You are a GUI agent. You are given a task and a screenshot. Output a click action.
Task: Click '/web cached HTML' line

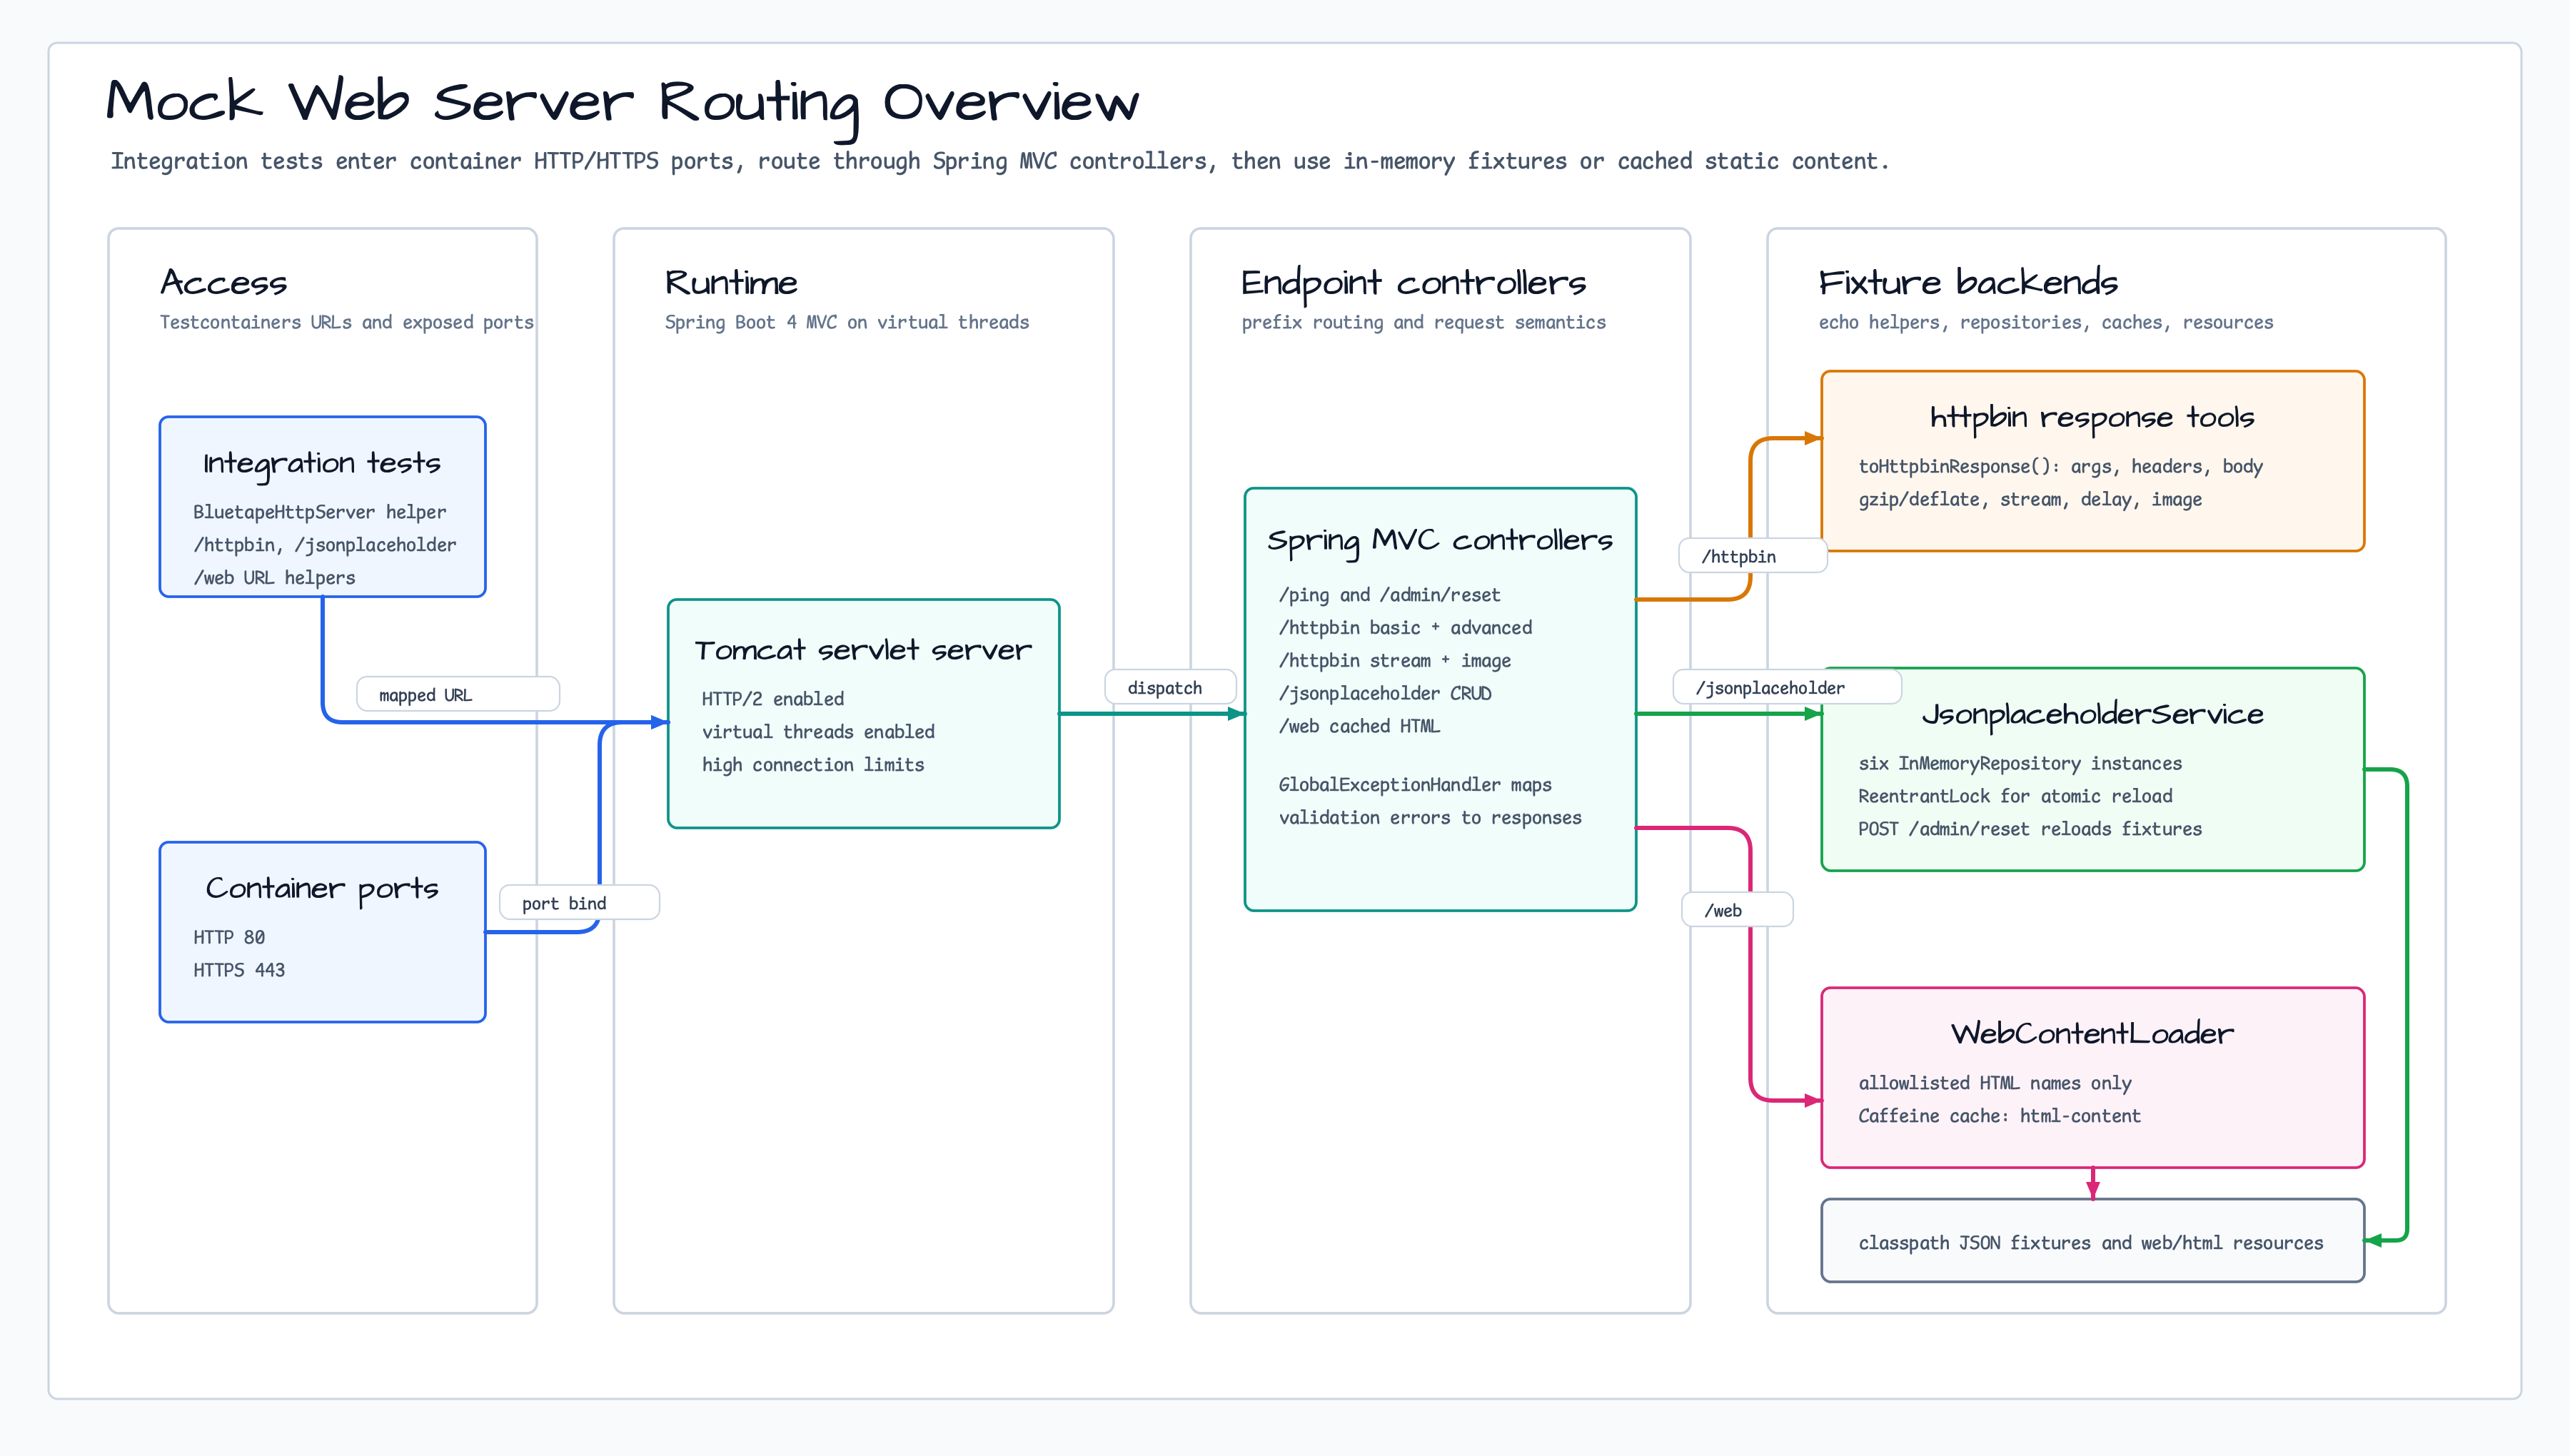click(1359, 726)
